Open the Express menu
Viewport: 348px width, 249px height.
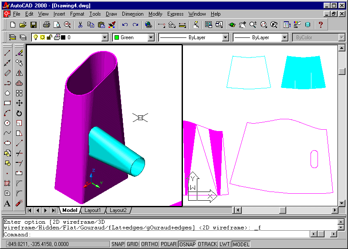coord(176,14)
